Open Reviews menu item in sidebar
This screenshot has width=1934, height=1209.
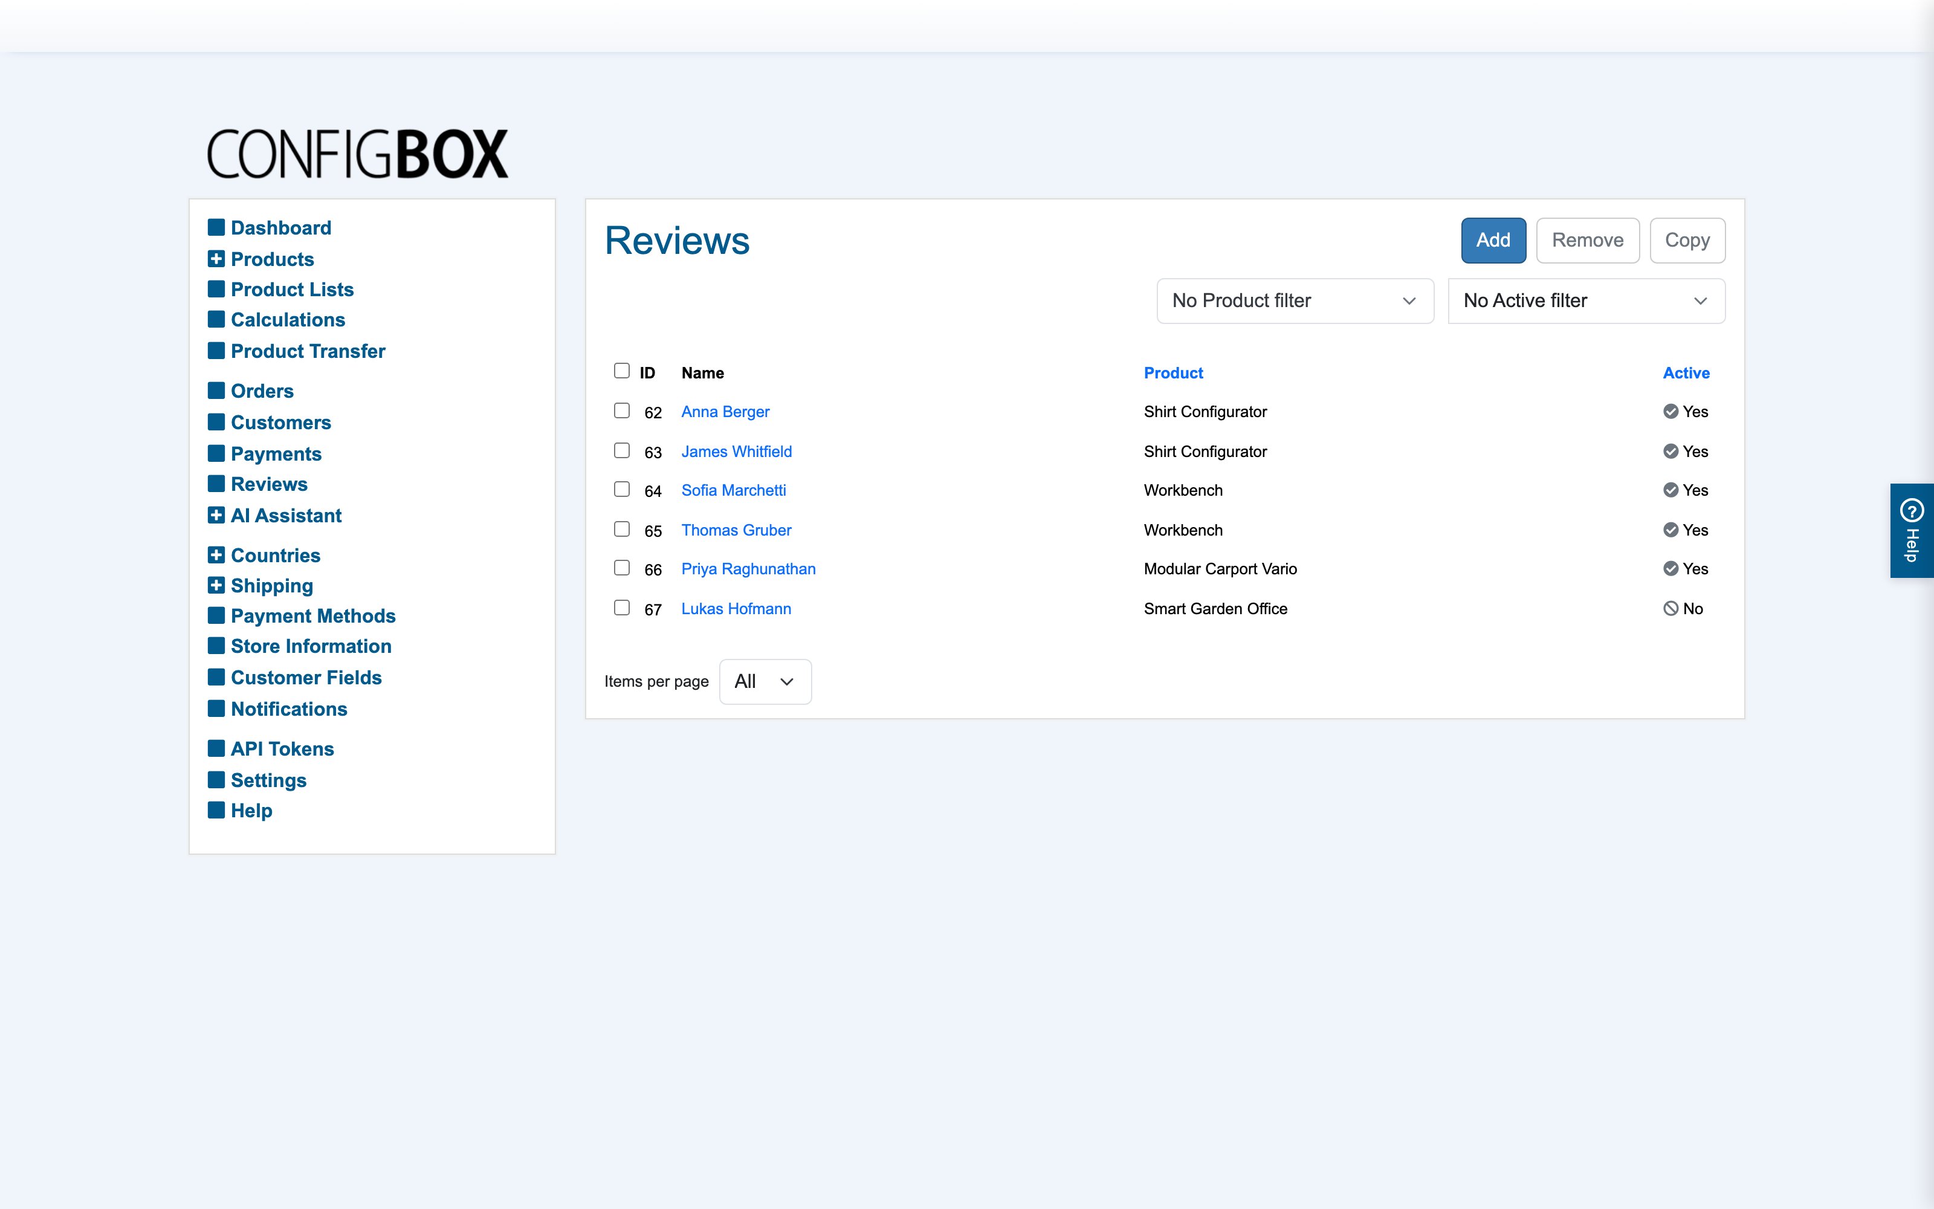tap(268, 484)
